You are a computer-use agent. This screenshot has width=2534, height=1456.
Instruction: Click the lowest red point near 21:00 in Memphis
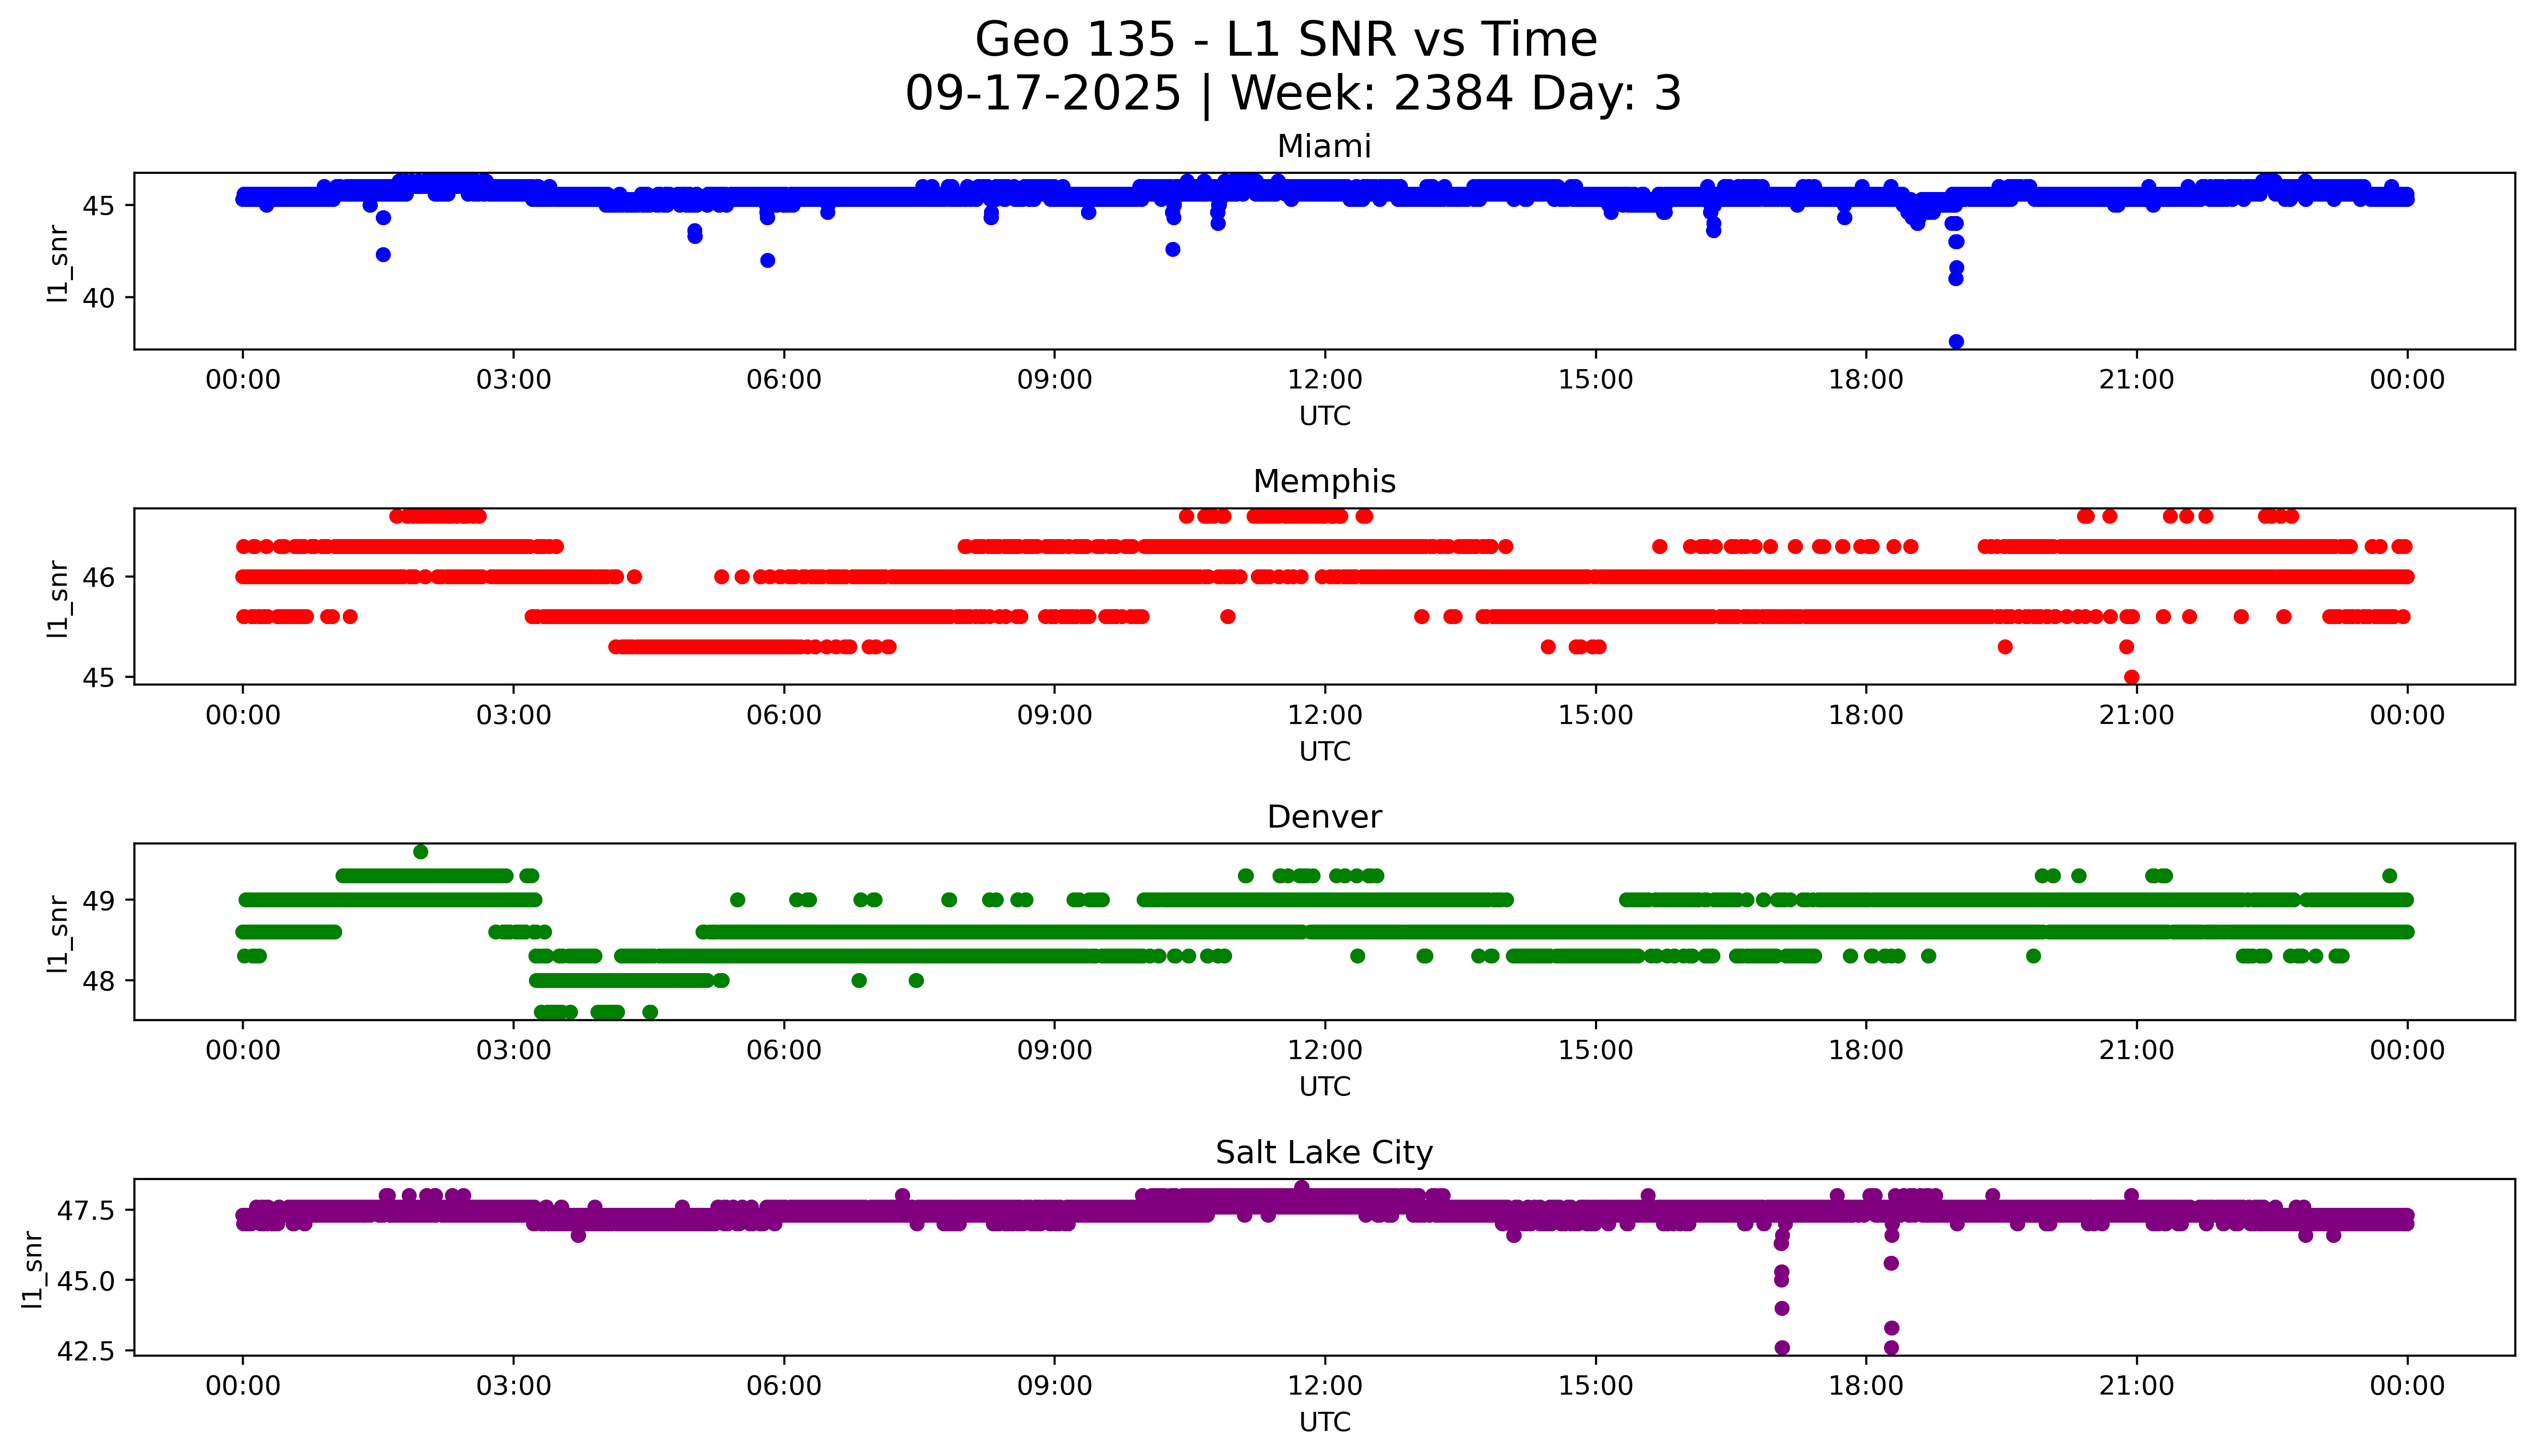(2131, 677)
